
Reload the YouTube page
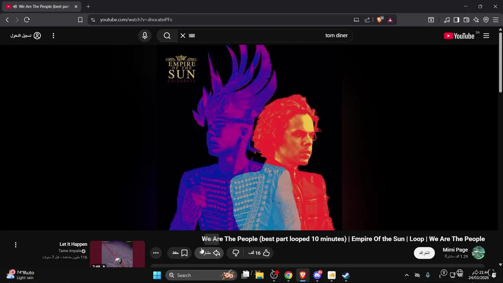27,20
